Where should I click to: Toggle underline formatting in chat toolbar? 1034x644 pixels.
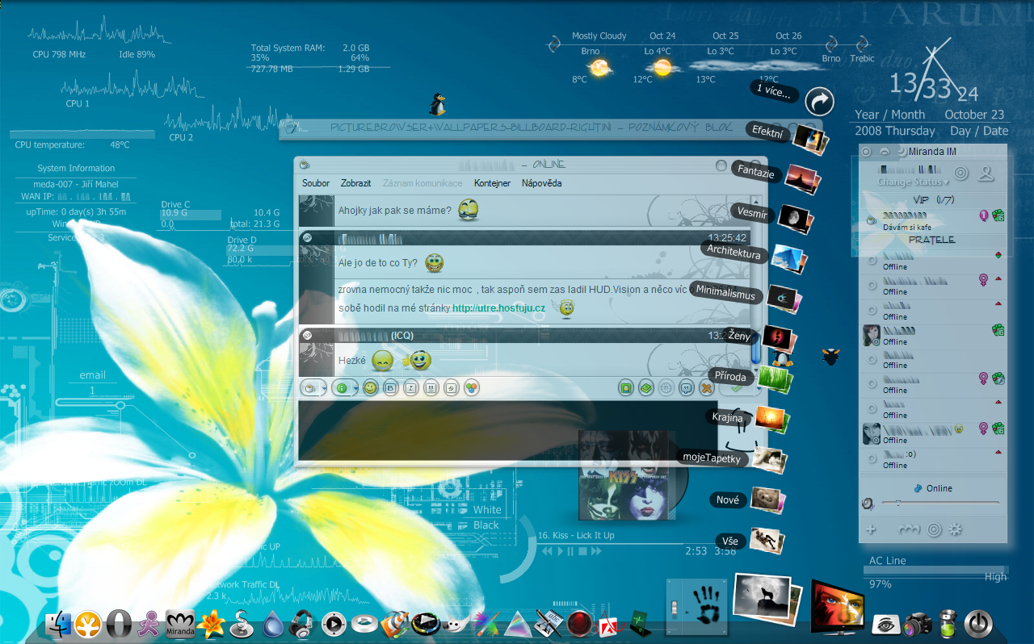[431, 388]
